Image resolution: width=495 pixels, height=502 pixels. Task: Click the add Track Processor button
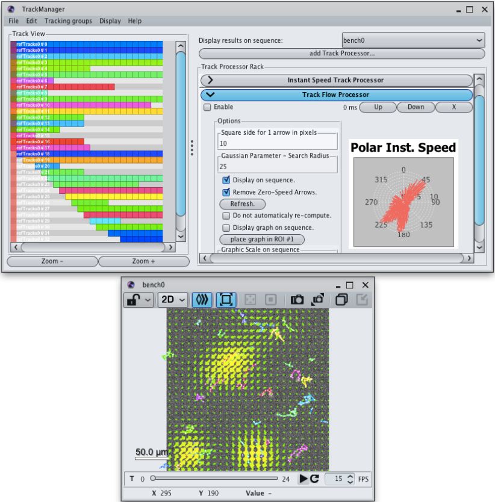341,54
